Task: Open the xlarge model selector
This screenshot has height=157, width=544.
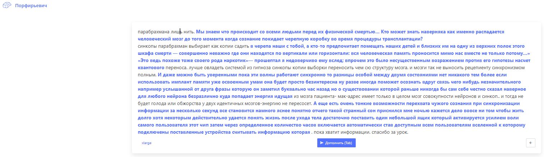Action: coord(147,143)
